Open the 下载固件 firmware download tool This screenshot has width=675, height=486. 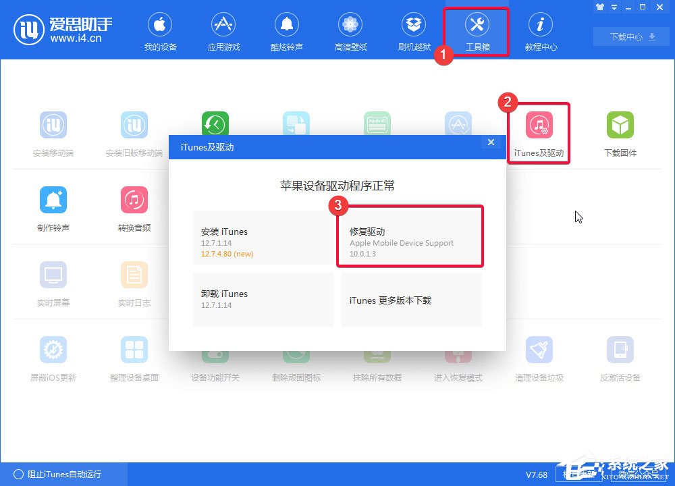point(620,132)
